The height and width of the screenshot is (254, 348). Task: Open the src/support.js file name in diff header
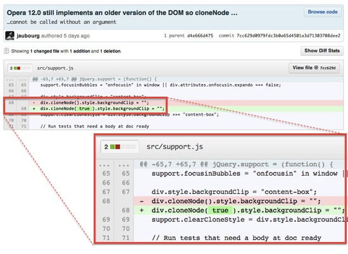(x=55, y=68)
